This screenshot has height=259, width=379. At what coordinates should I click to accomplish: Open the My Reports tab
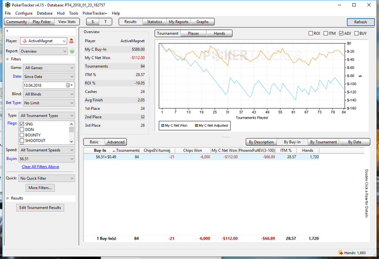[178, 22]
